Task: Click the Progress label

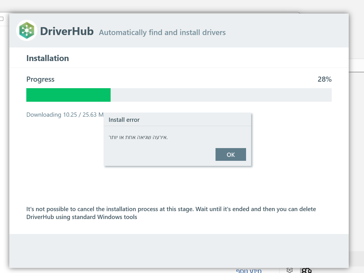Action: point(40,79)
